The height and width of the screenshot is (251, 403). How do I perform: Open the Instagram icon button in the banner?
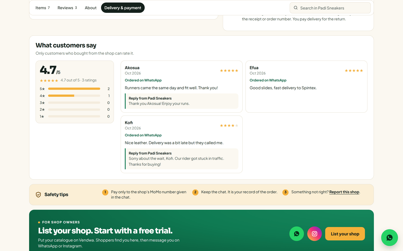315,234
